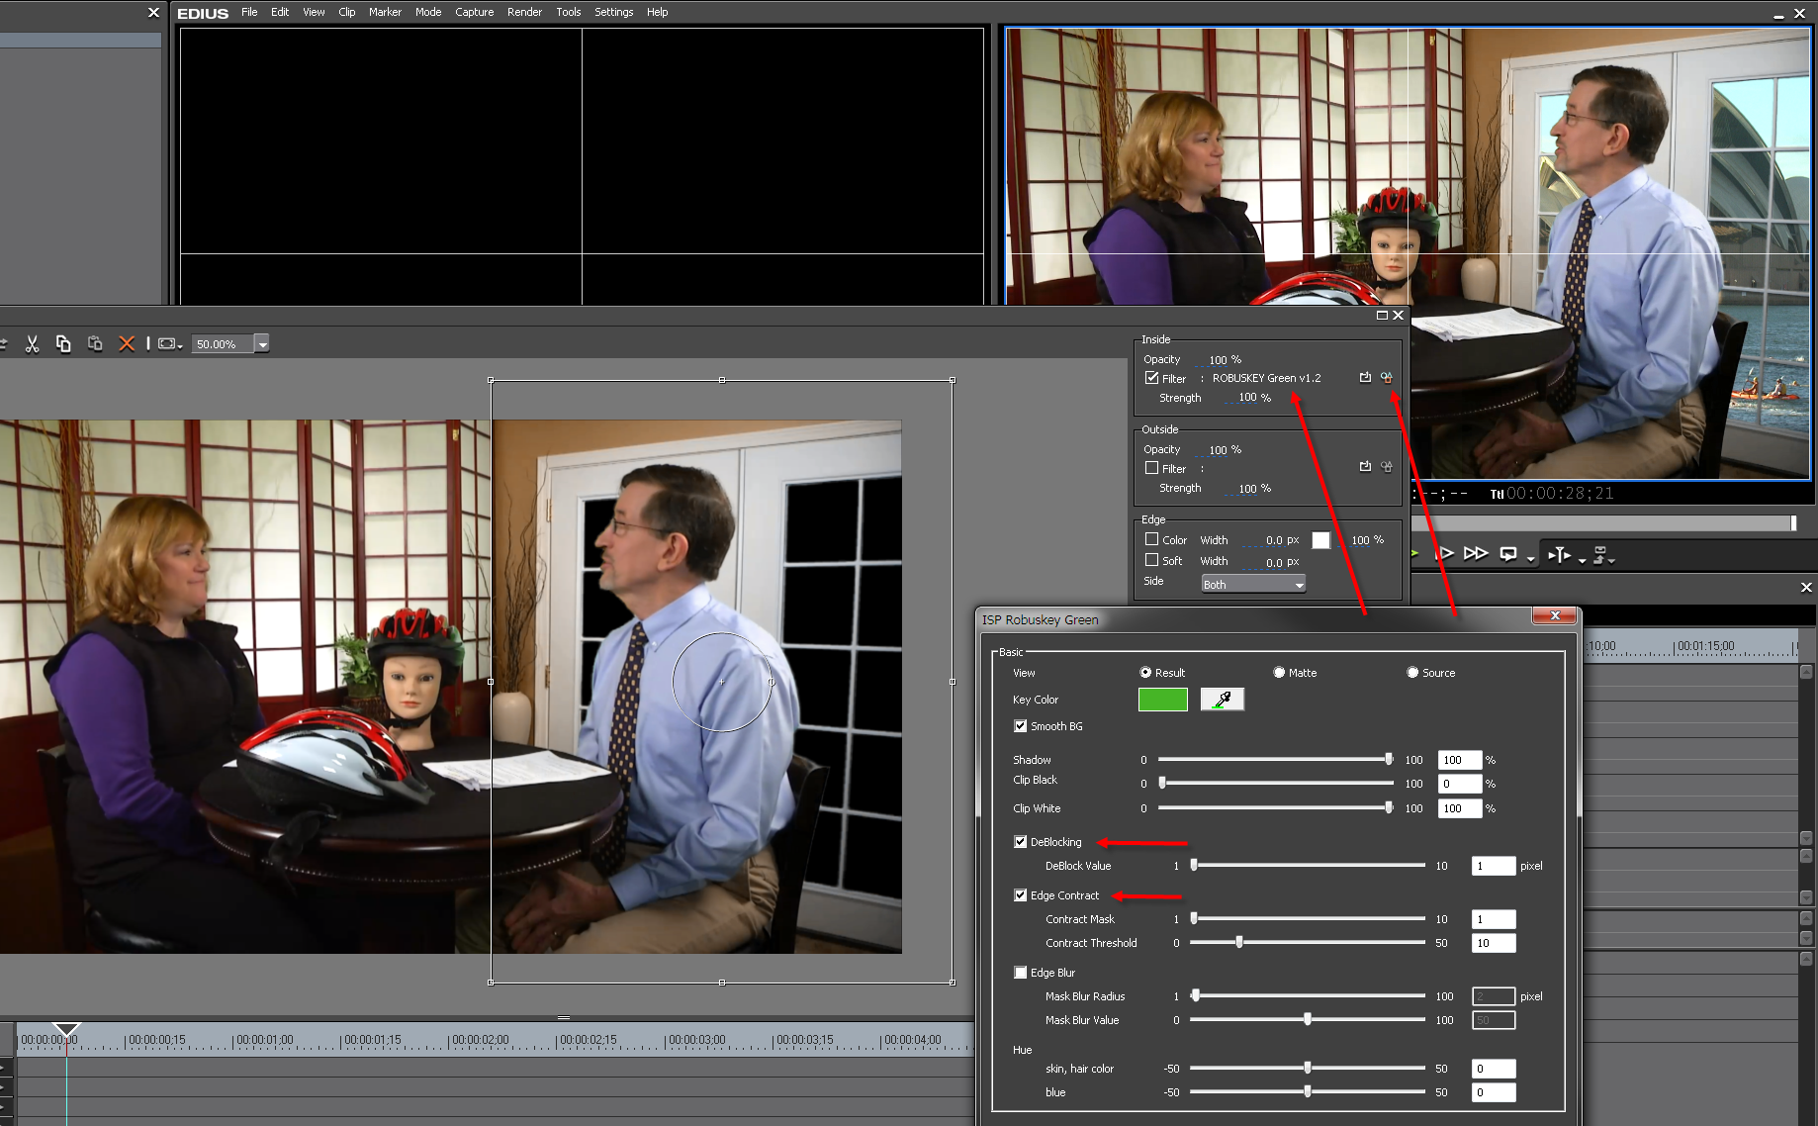Click the orange Delete X icon
This screenshot has height=1126, width=1818.
pos(127,343)
